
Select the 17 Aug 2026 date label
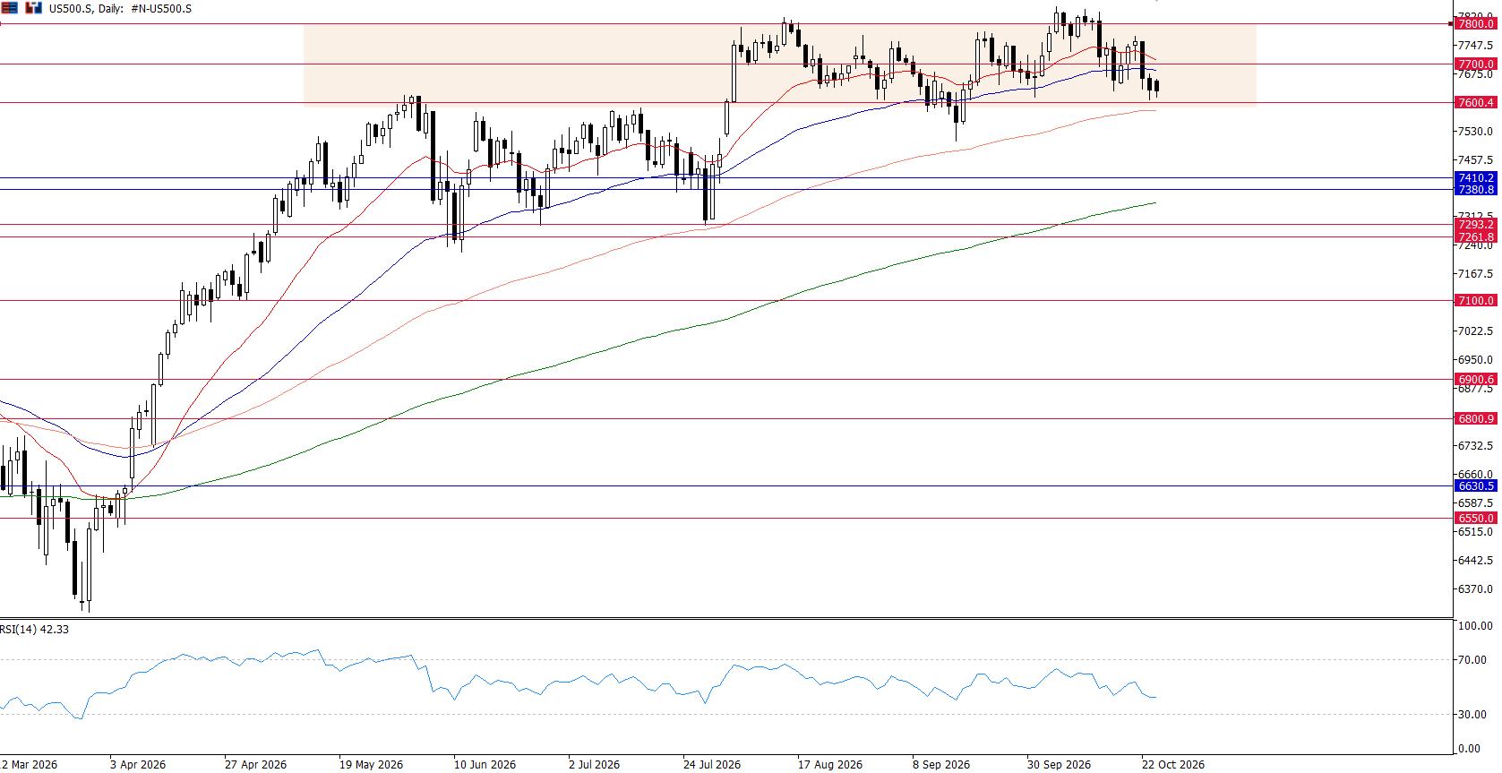[830, 765]
